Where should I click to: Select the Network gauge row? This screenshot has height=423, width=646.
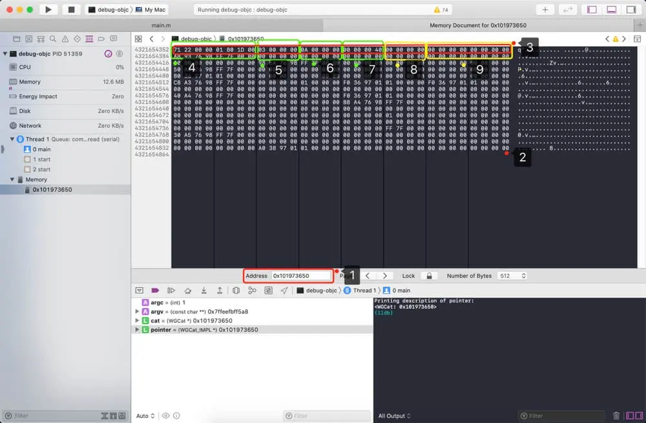[66, 125]
